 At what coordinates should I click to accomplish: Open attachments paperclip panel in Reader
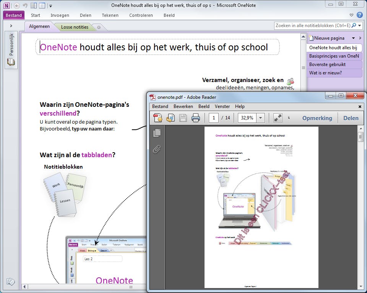click(157, 149)
